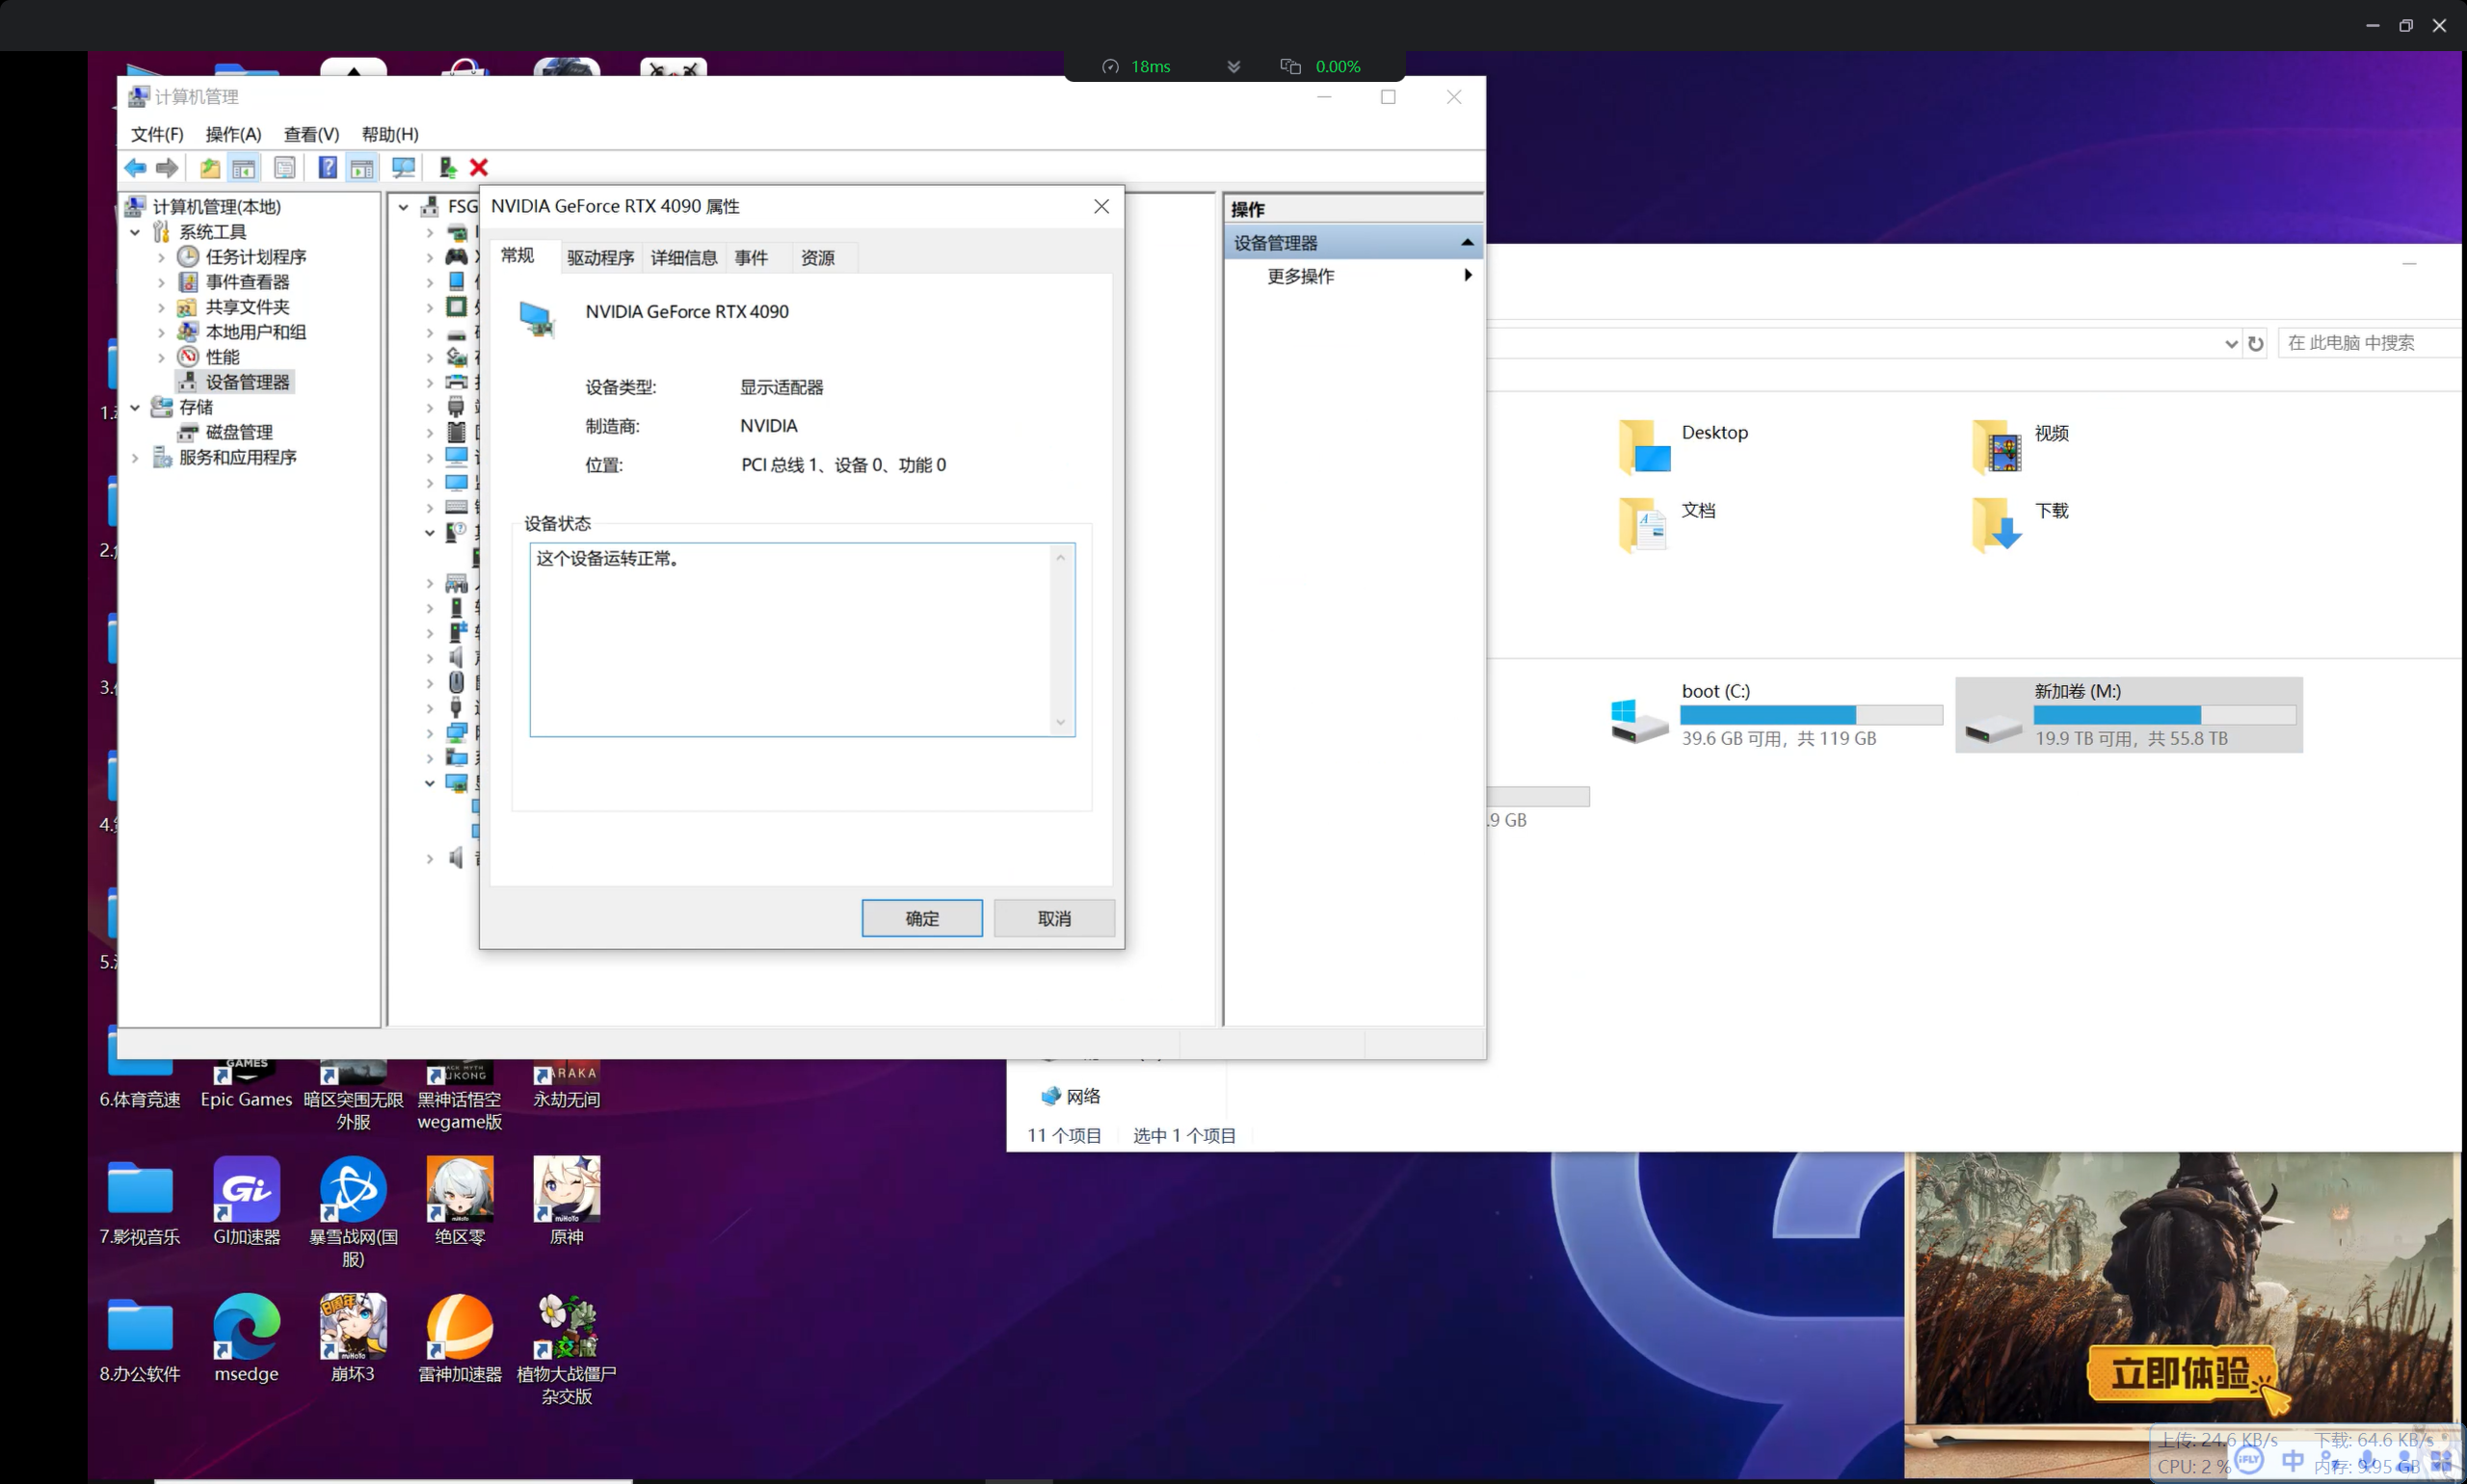Open the 暴雪战网(国服) desktop shortcut
This screenshot has height=1484, width=2467.
pos(353,1212)
